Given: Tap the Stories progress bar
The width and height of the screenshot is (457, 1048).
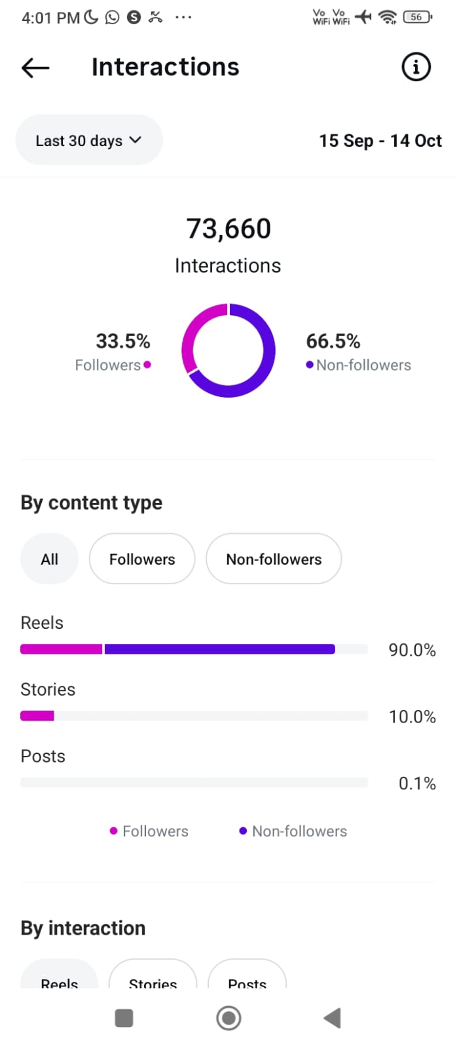Looking at the screenshot, I should pyautogui.click(x=194, y=716).
